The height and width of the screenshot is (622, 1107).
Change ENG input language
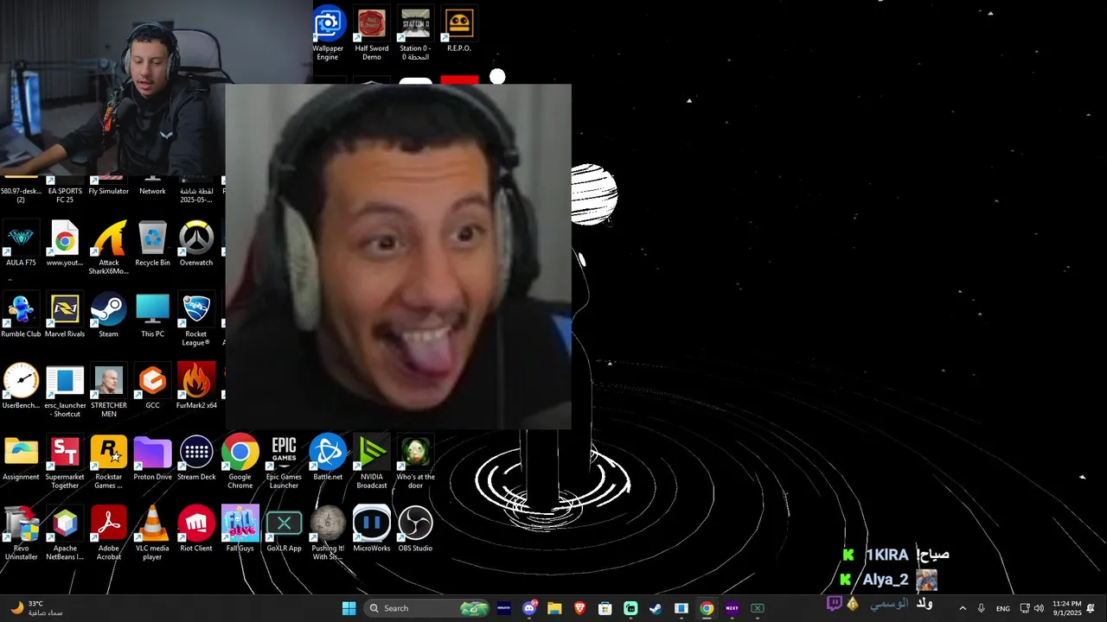pos(1003,608)
